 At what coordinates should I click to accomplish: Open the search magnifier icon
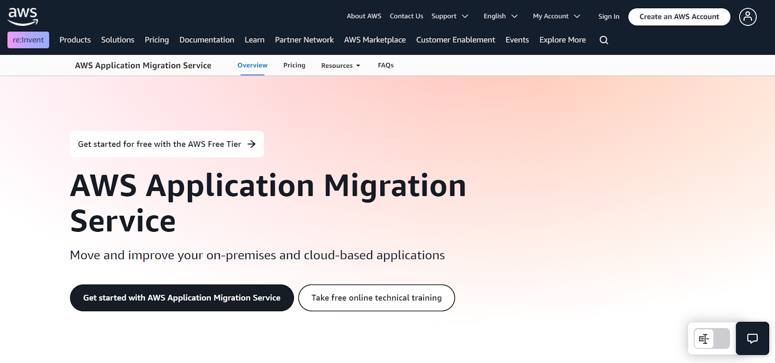[x=604, y=40]
